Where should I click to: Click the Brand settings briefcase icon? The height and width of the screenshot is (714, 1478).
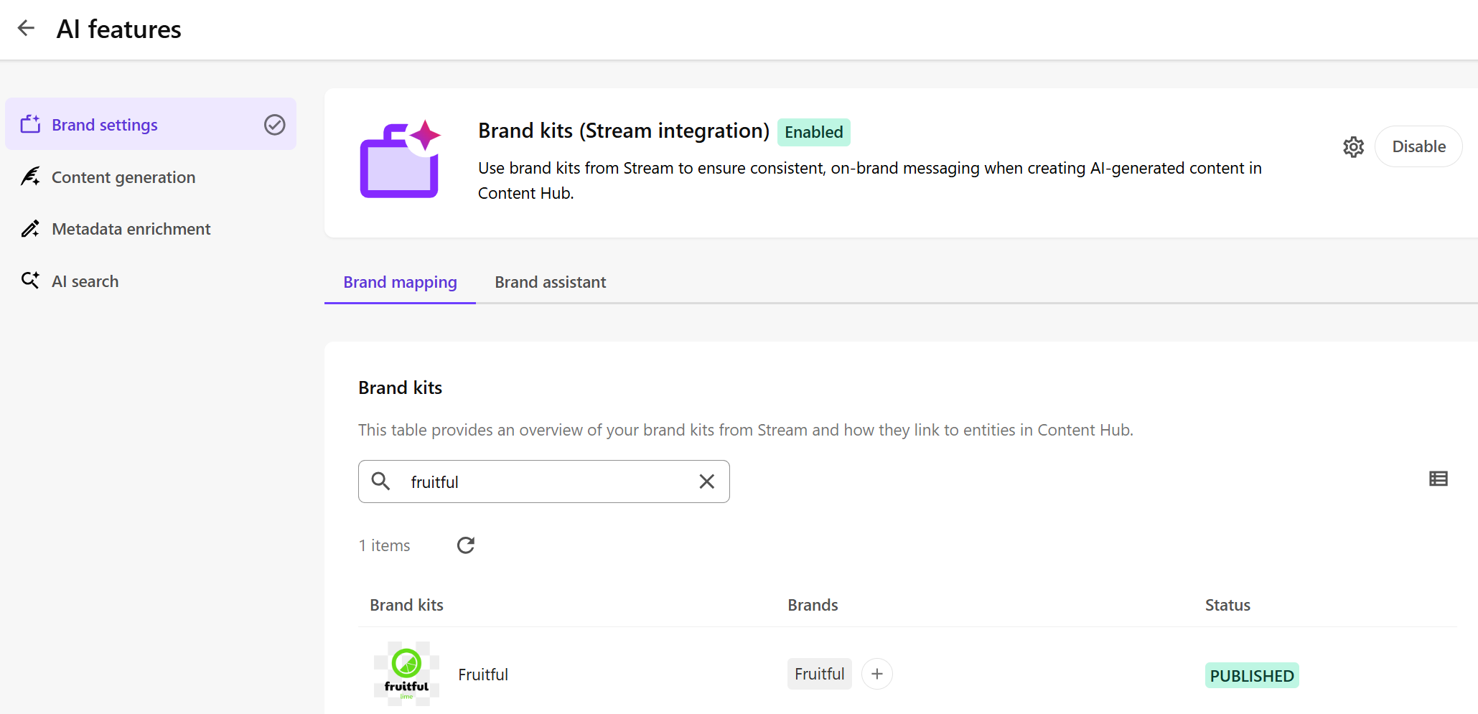click(x=30, y=124)
